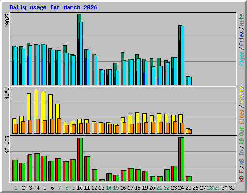Viewport: 247px width, 193px height.
Task: Click the 'Daily usage for March 2026' title
Action: coord(53,7)
